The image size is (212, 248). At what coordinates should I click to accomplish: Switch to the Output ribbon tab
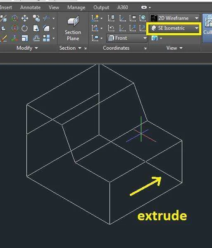(x=101, y=7)
